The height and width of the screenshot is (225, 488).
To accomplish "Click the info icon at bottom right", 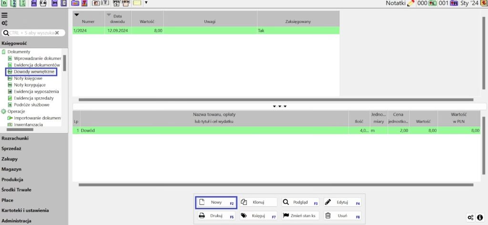I will pos(480,217).
